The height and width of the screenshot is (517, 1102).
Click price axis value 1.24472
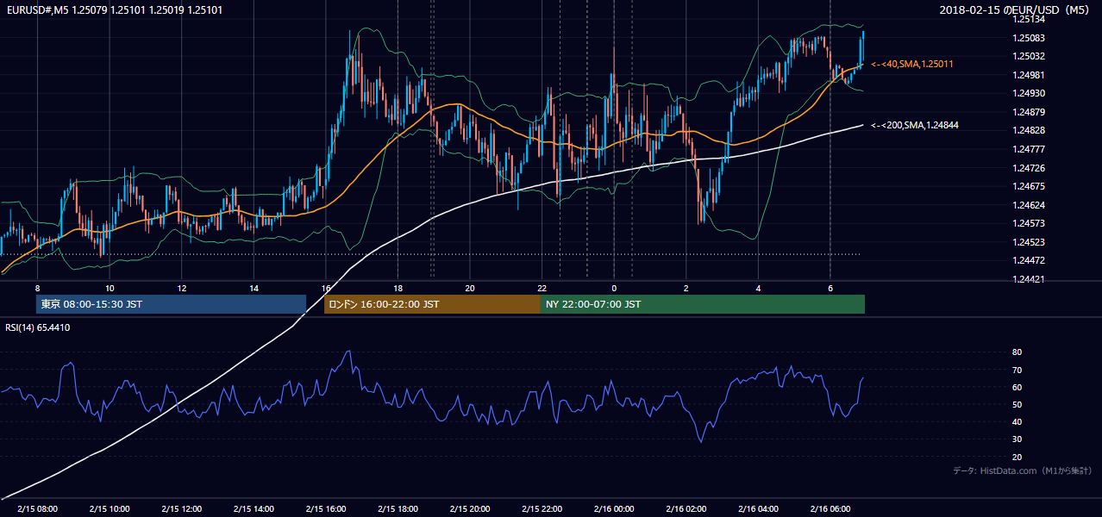coord(1030,260)
